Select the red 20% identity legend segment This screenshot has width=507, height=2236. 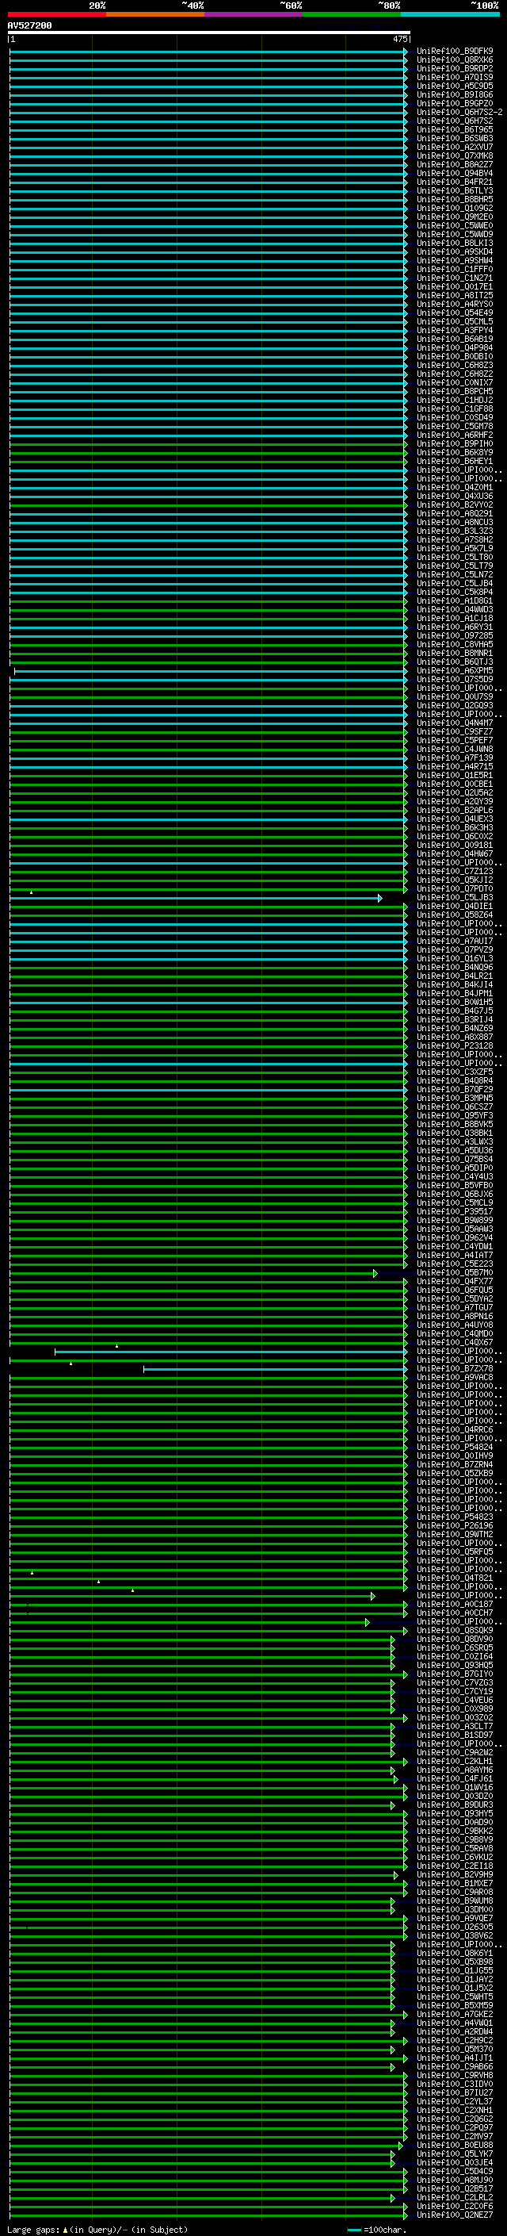[x=56, y=14]
